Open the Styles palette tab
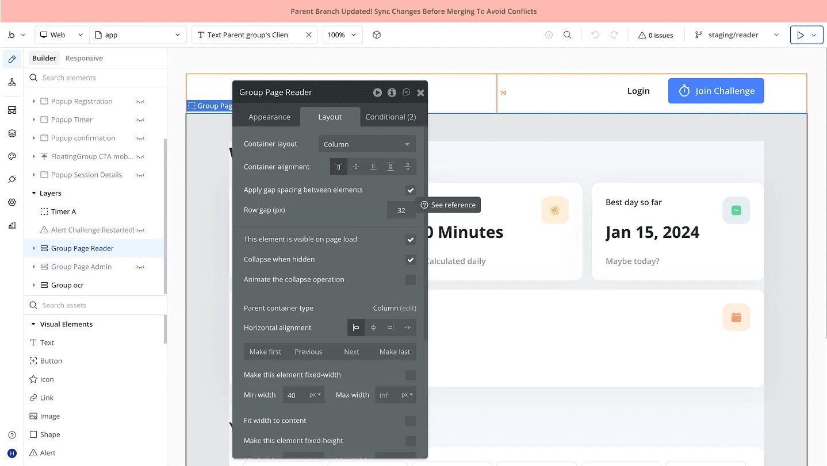Image resolution: width=827 pixels, height=466 pixels. (x=12, y=156)
